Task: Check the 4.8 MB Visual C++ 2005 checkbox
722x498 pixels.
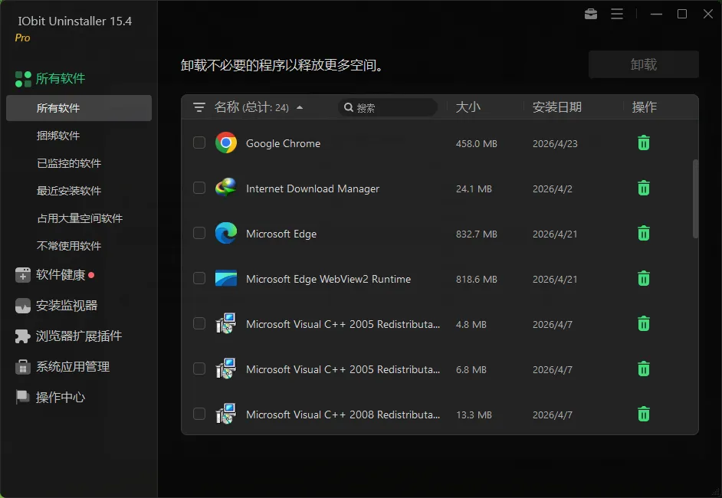Action: click(x=199, y=323)
